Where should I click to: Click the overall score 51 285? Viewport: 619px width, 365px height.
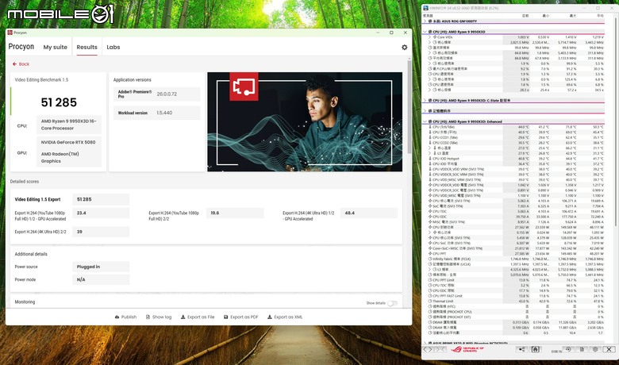tap(59, 102)
